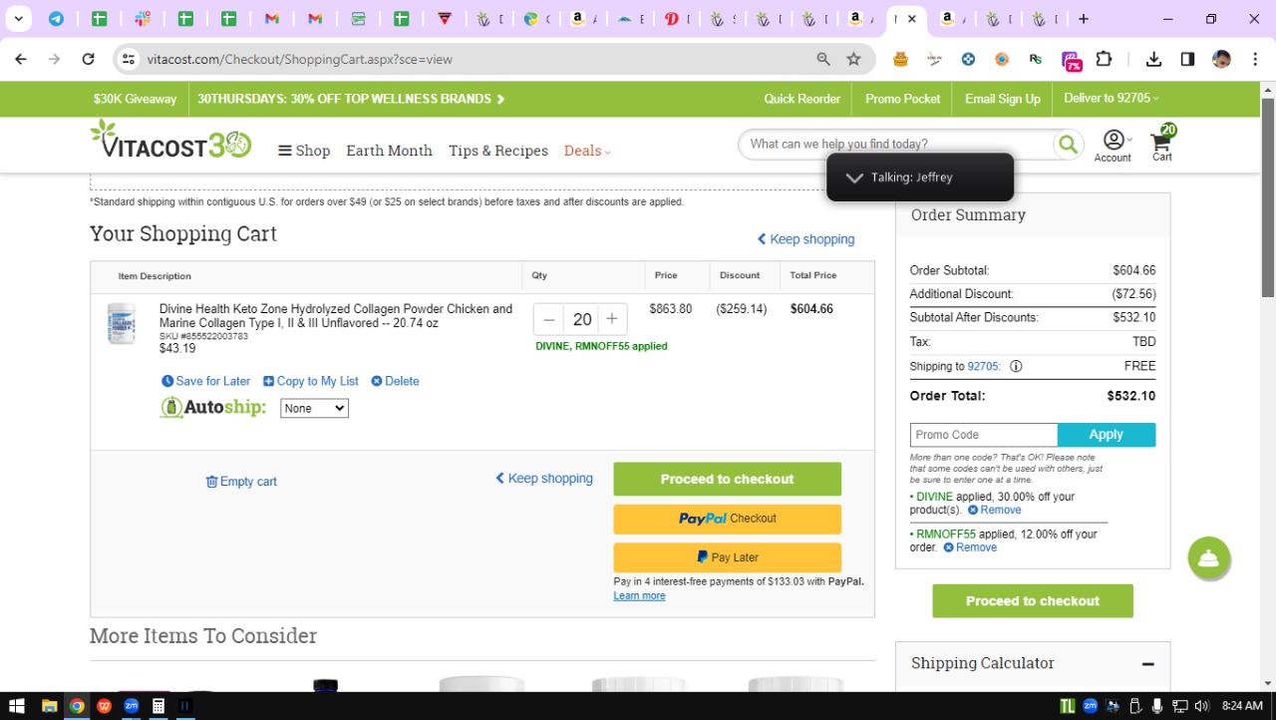Remove the RMNOFF55 promo code
Screen dimensions: 1276x720
pyautogui.click(x=970, y=547)
